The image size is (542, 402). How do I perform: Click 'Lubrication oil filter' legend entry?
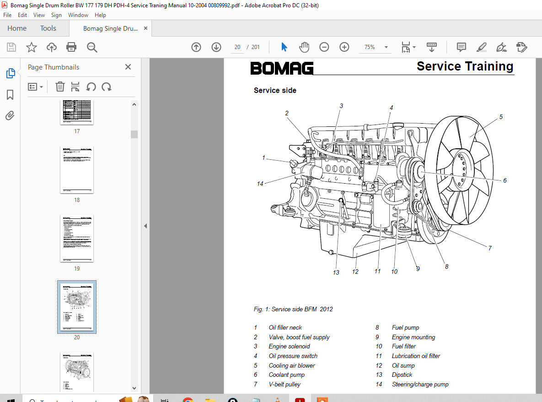[x=416, y=356]
